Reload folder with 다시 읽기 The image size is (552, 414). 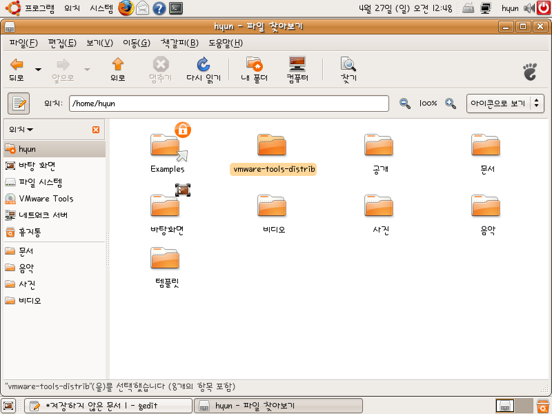click(204, 70)
